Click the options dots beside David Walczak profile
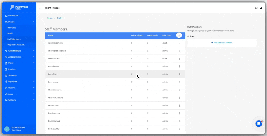This screenshot has height=136, width=267. pos(33,129)
